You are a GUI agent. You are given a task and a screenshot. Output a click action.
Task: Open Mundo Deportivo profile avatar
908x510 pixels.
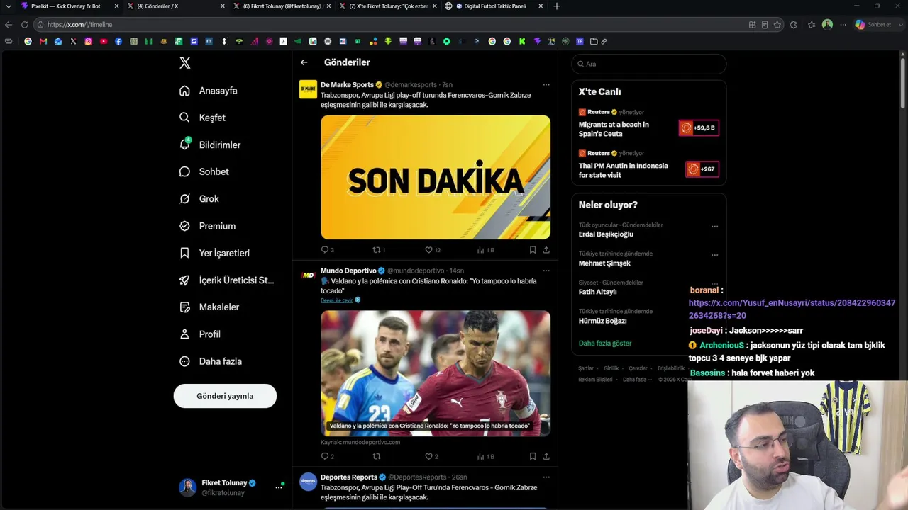(x=308, y=275)
